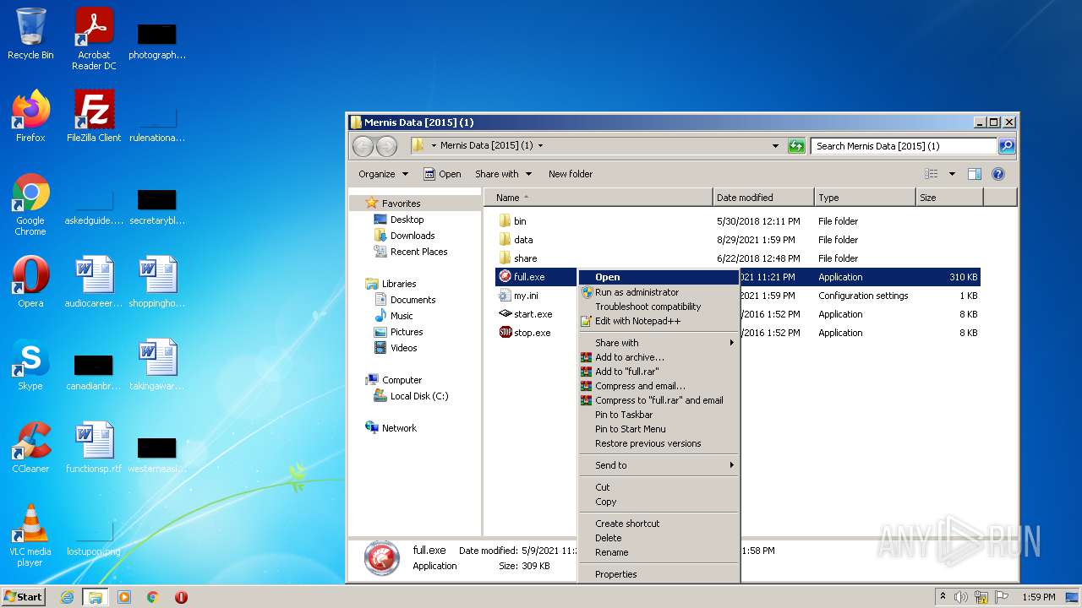Select Libraries in navigation pane
1082x608 pixels.
(398, 284)
